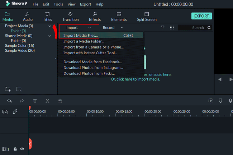The width and height of the screenshot is (233, 155).
Task: Click the add marker shield icon
Action: click(220, 101)
